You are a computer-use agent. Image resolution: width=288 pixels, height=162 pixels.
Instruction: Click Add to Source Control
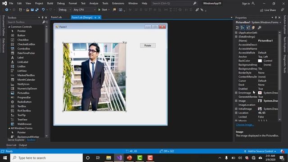tap(261, 151)
